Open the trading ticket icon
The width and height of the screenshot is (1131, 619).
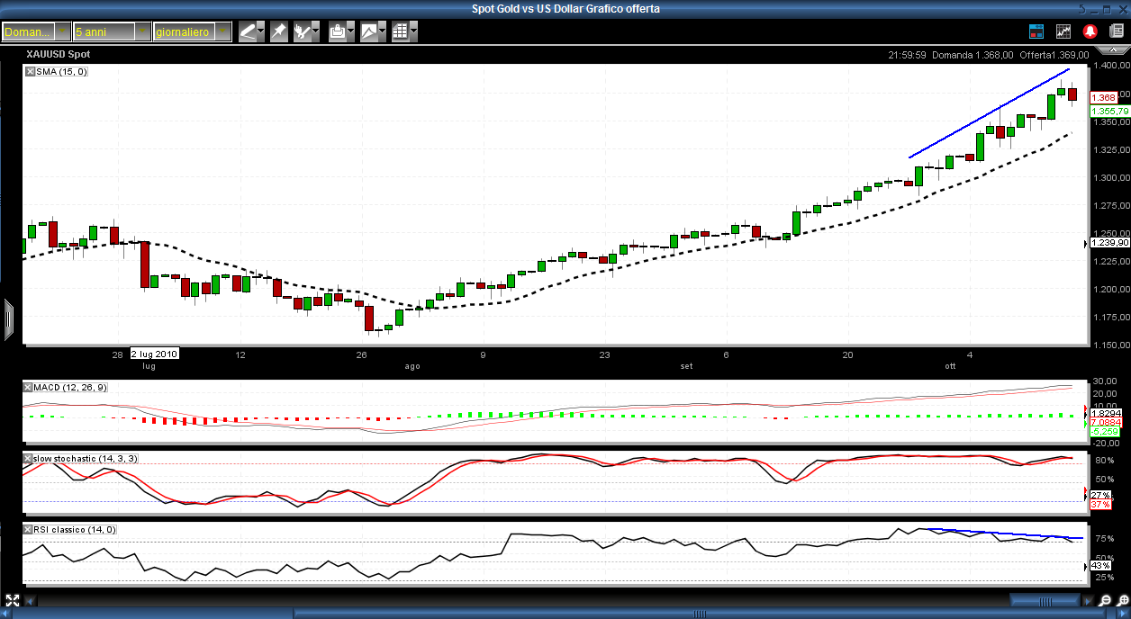tap(1036, 31)
